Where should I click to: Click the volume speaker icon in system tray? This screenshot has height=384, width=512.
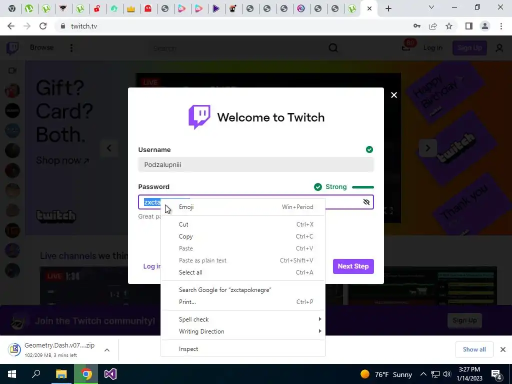pyautogui.click(x=447, y=374)
